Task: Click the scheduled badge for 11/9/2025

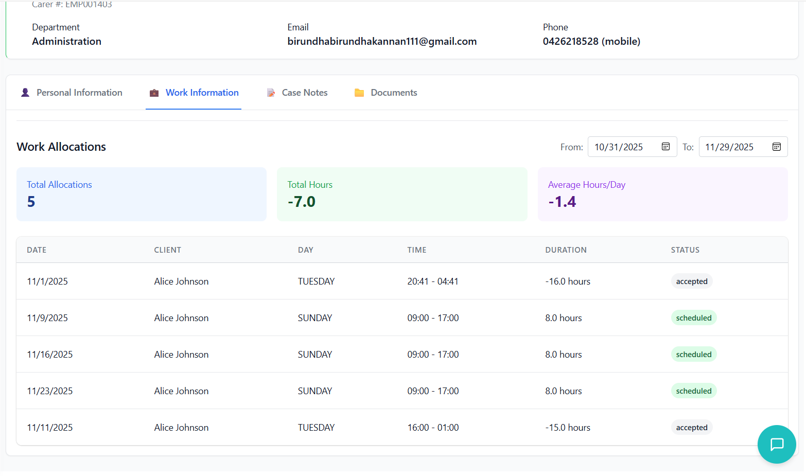Action: pyautogui.click(x=693, y=318)
